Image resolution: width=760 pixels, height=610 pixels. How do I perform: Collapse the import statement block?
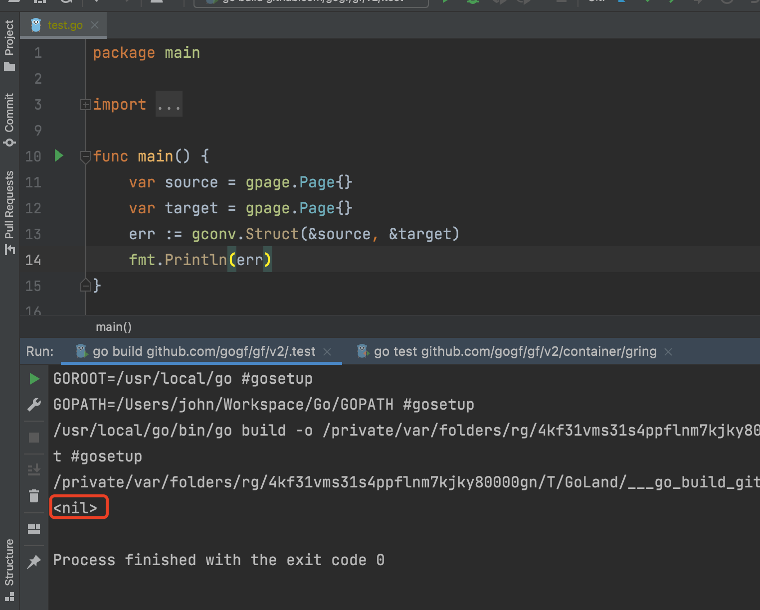(85, 104)
